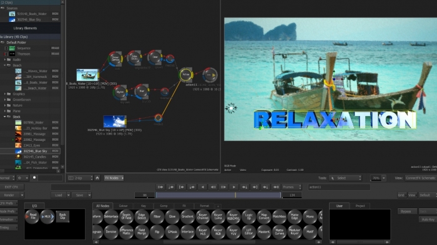Open the Project tab in node bin
This screenshot has width=437, height=245.
click(x=360, y=206)
